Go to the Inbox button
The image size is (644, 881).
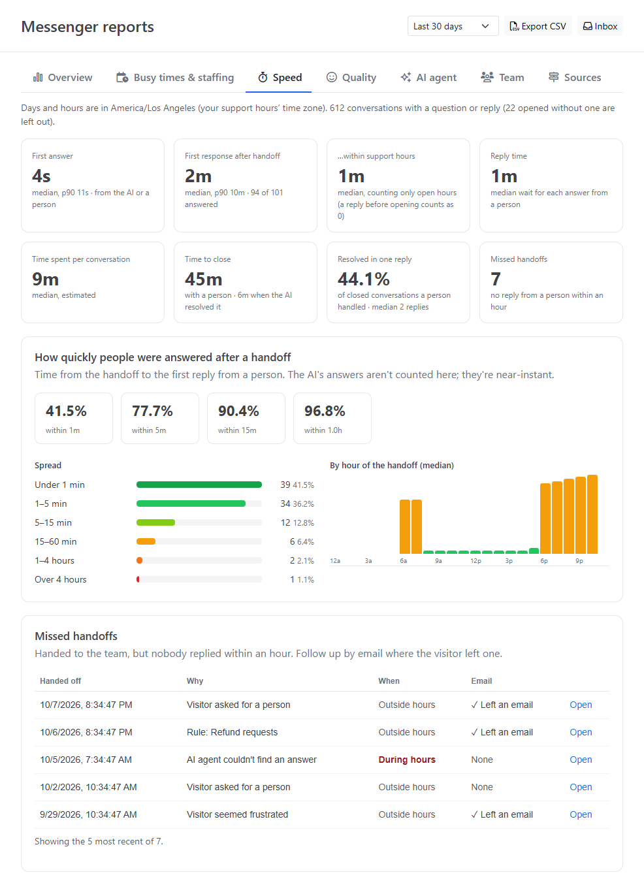click(600, 26)
